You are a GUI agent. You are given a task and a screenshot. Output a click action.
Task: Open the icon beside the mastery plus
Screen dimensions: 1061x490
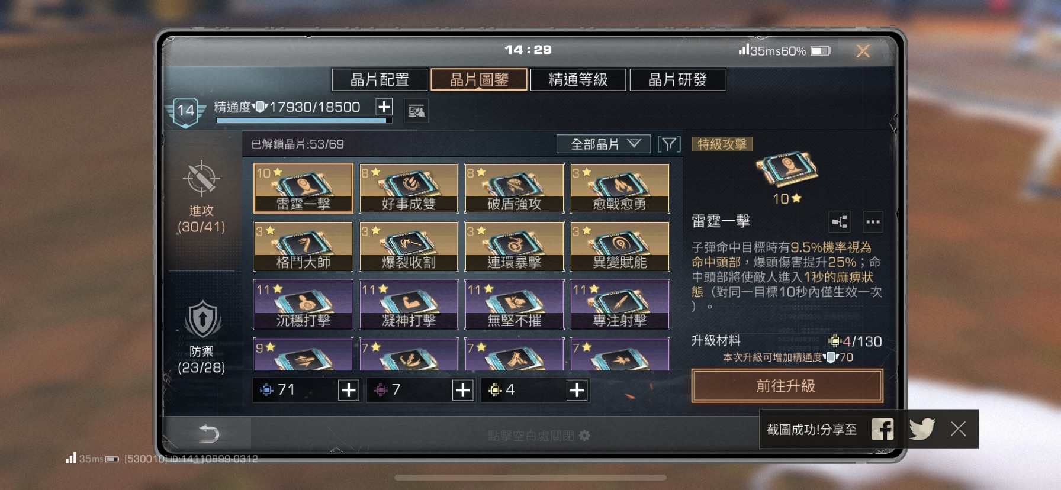(x=416, y=111)
